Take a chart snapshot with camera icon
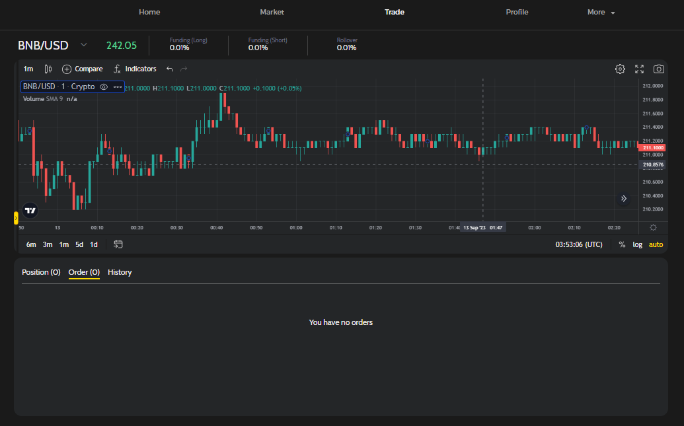Screen dimensions: 684x426 [x=659, y=69]
